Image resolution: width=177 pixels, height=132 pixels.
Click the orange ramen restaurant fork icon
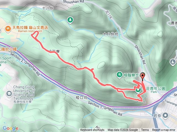coord(8,29)
